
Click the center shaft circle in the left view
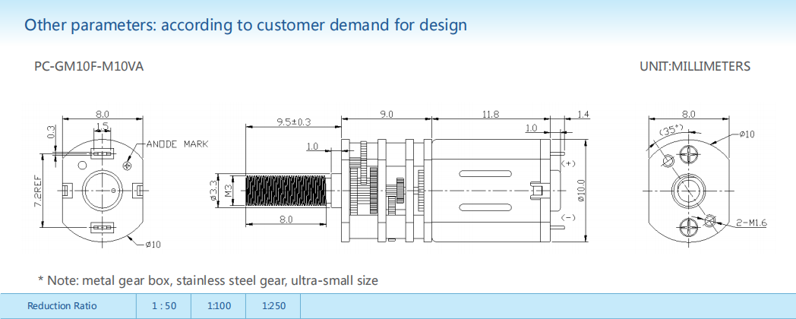(x=101, y=186)
